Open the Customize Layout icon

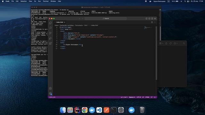point(155,19)
